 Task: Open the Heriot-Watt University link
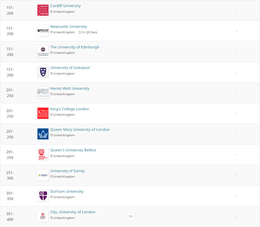70,88
